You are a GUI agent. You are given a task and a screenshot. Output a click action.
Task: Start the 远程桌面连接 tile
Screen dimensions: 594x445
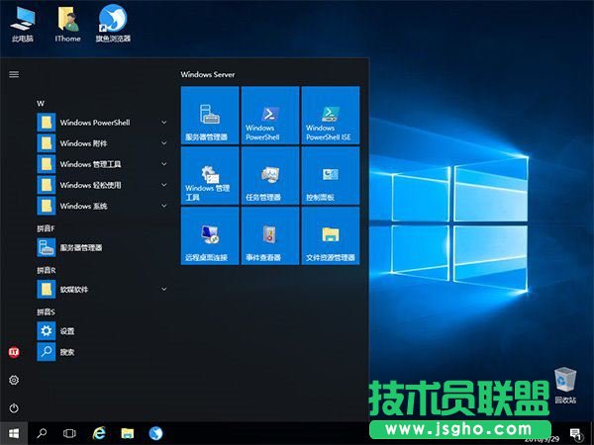(210, 235)
